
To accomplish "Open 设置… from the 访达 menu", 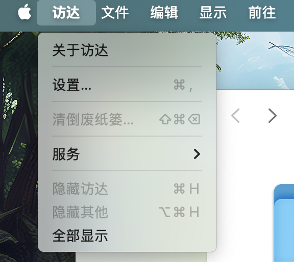I will tap(127, 85).
